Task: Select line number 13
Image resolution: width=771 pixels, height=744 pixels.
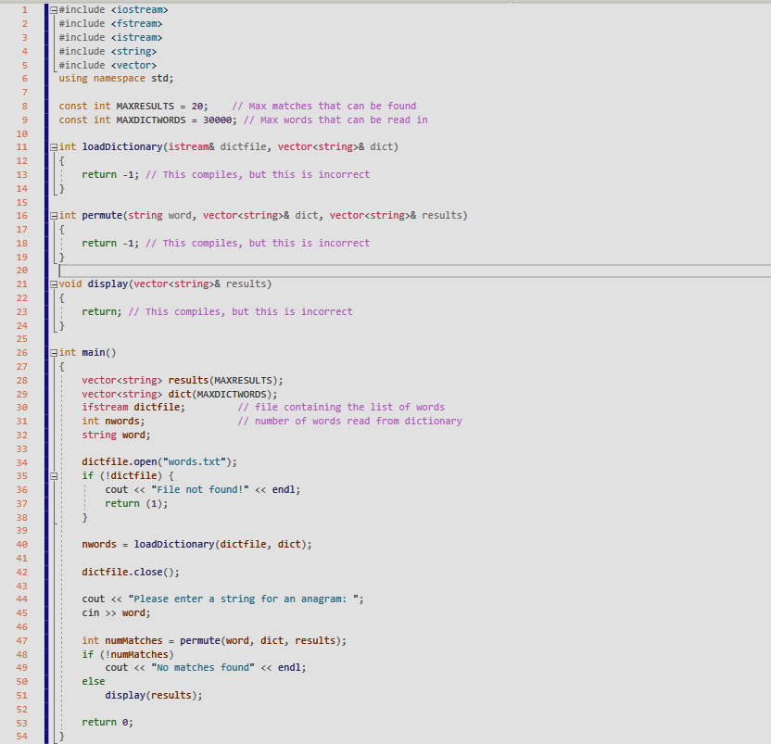Action: click(x=21, y=174)
